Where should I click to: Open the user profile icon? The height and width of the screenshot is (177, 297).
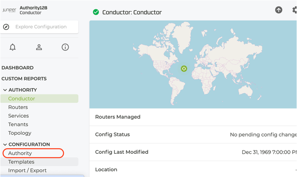click(39, 47)
